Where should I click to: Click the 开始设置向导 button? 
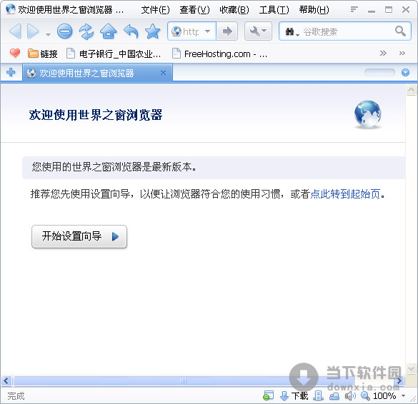(79, 236)
